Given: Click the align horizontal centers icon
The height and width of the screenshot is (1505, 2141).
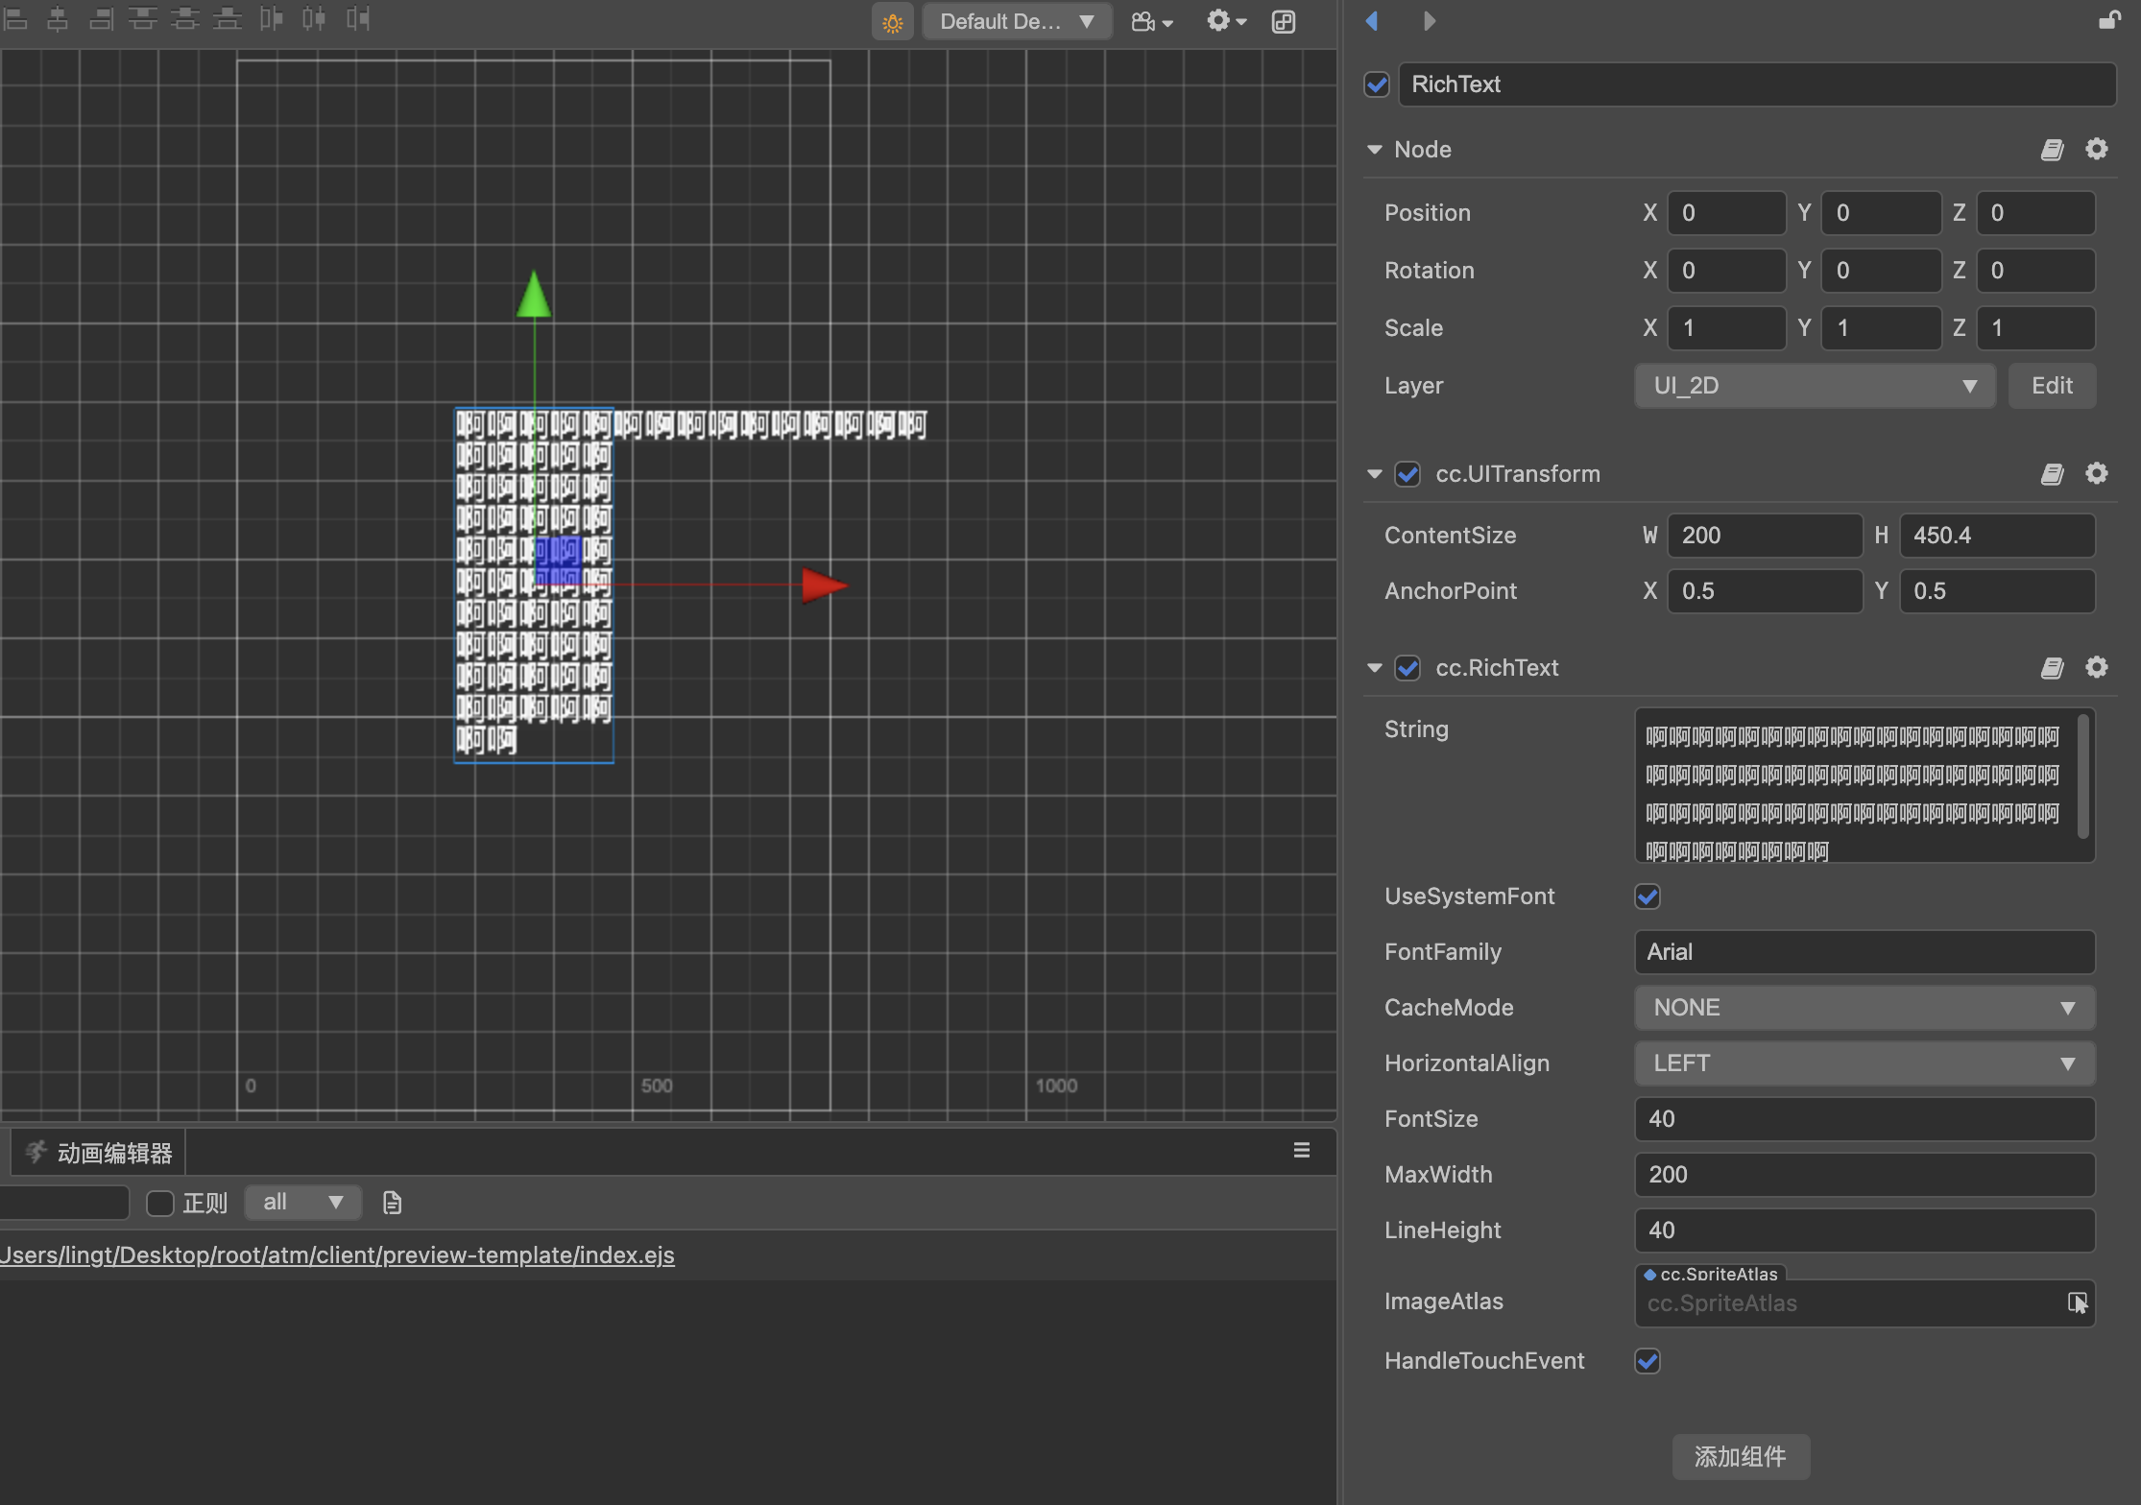Looking at the screenshot, I should pyautogui.click(x=59, y=19).
